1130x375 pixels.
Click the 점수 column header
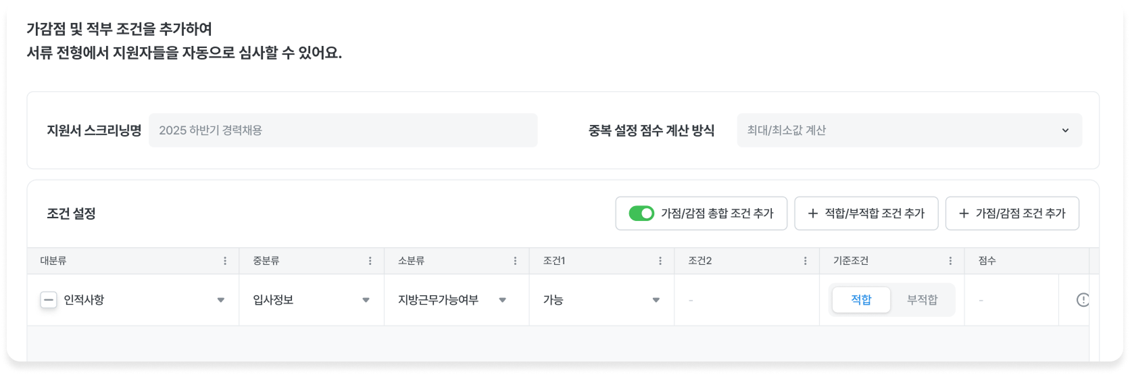point(987,261)
